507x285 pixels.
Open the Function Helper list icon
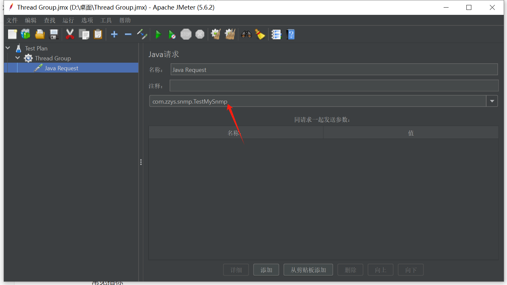[x=276, y=34]
